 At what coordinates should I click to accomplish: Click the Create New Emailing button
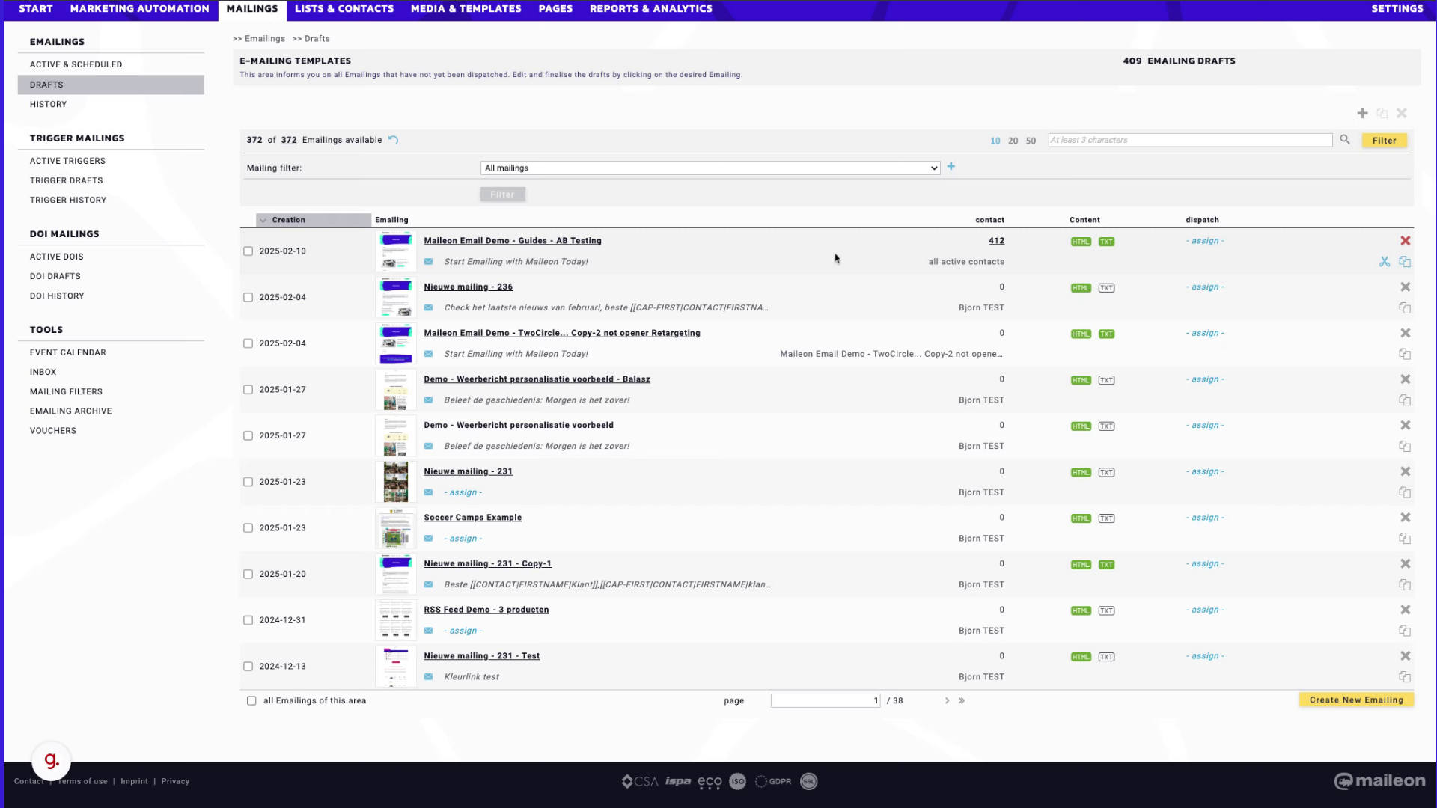[x=1356, y=700]
